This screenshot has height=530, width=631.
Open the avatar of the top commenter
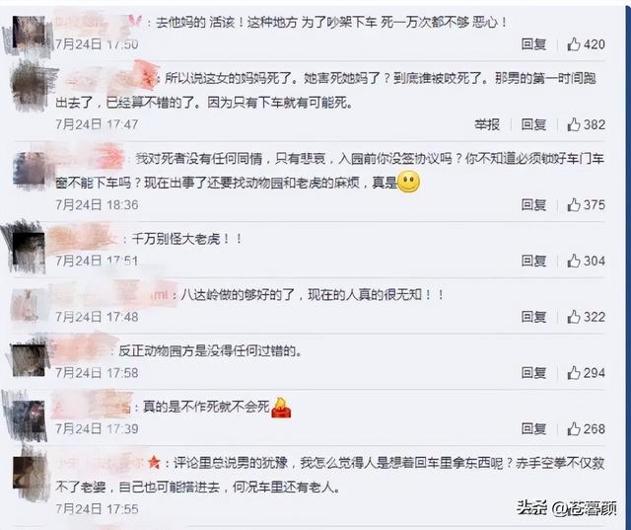29,33
